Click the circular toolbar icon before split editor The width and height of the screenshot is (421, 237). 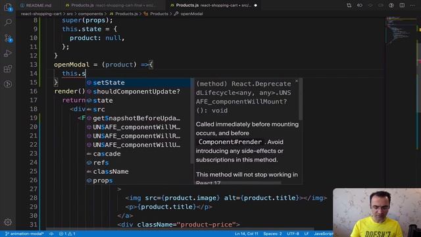pyautogui.click(x=391, y=5)
